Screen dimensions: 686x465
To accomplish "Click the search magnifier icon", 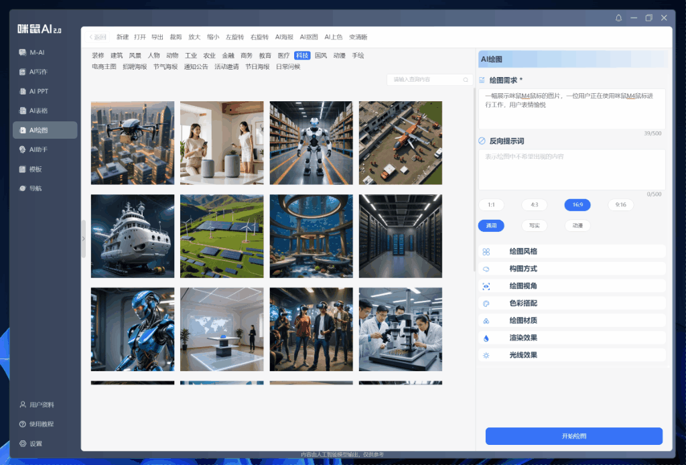I will pos(466,80).
